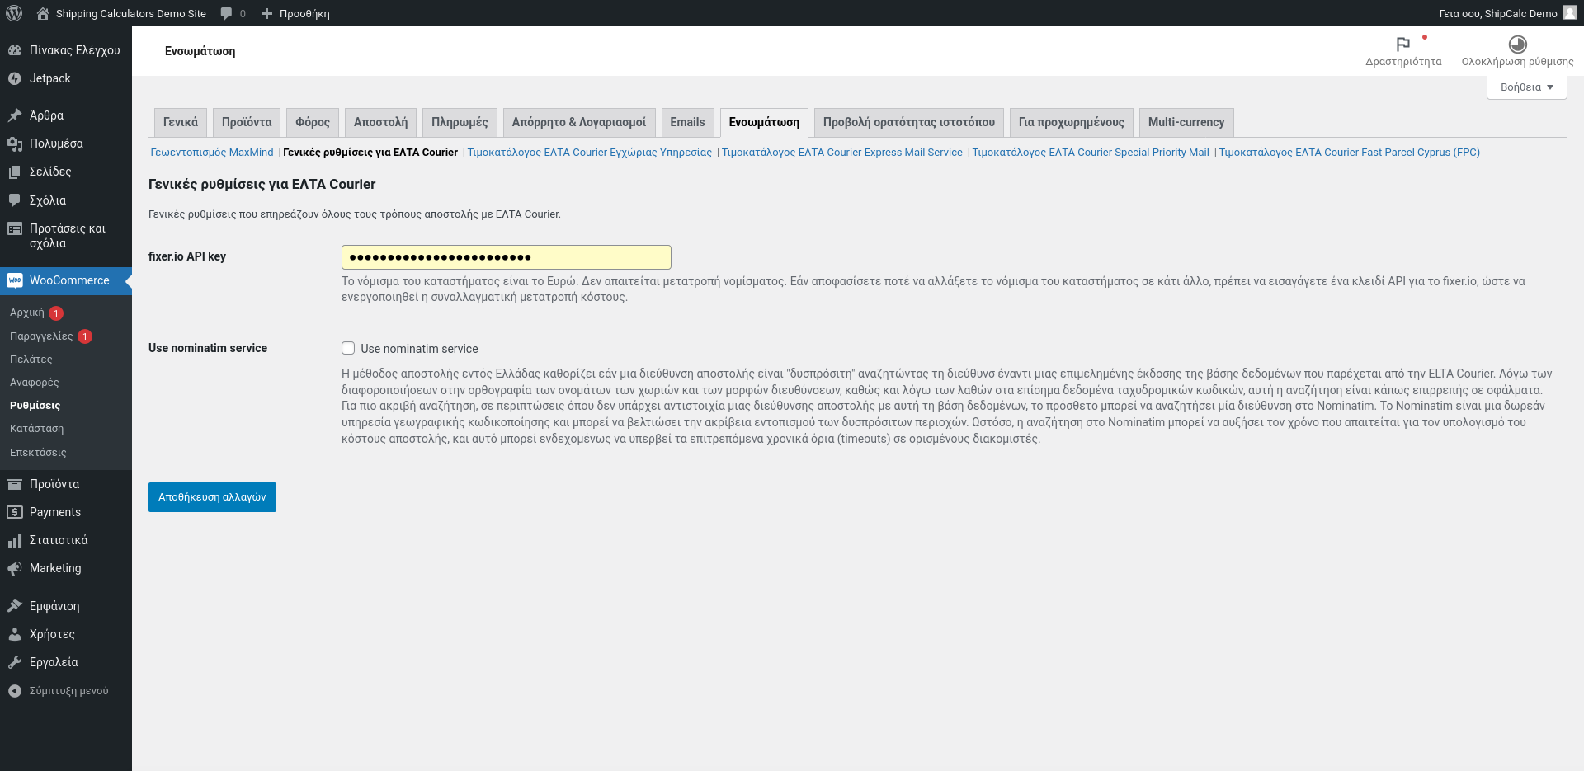Click the home icon beside the site name

[x=44, y=13]
